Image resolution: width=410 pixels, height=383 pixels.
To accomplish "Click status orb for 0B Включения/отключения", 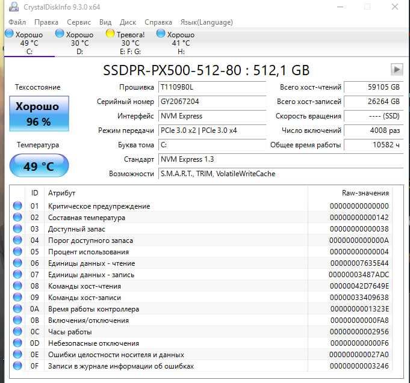I will 17,320.
